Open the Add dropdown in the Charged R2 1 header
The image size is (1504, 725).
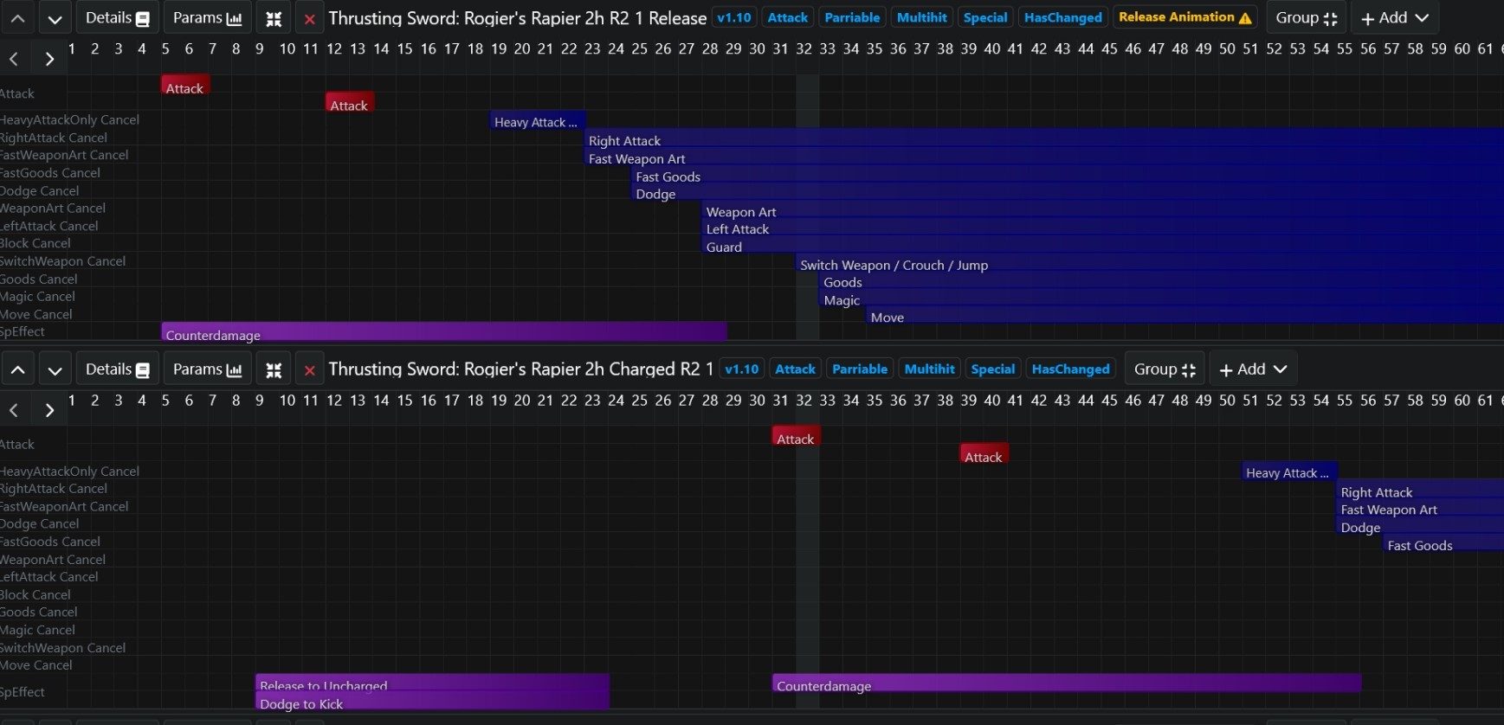coord(1253,369)
